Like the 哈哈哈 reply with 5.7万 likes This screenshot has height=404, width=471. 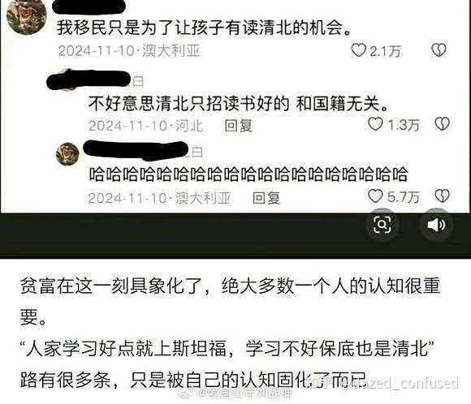375,196
